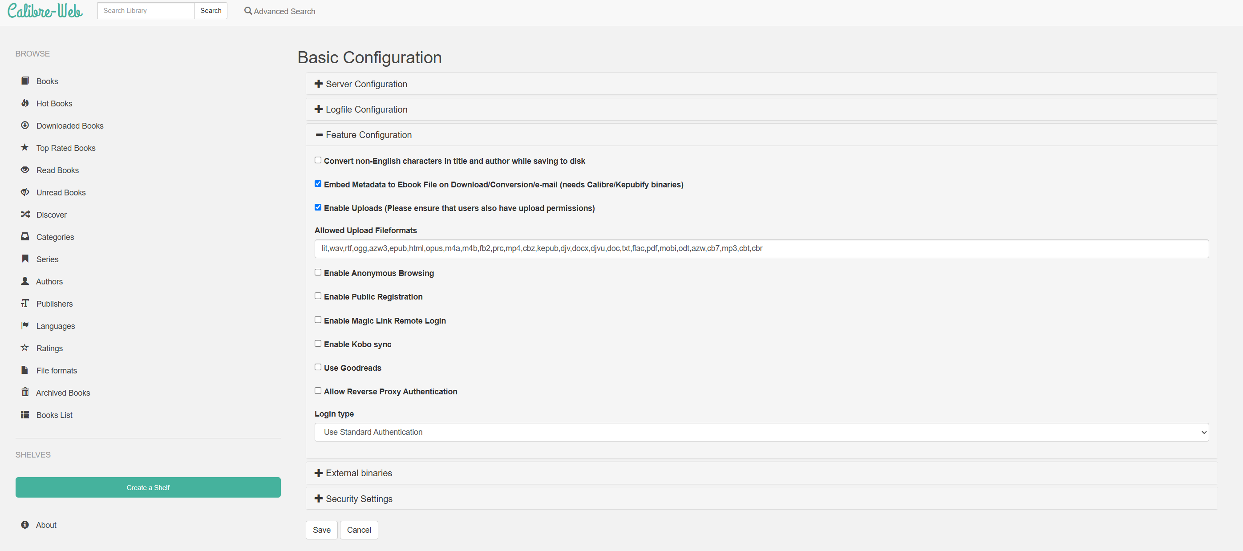Expand the Security Settings section

[x=359, y=499]
